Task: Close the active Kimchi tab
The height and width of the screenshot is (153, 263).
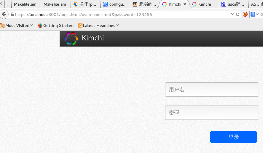Action: coord(185,4)
